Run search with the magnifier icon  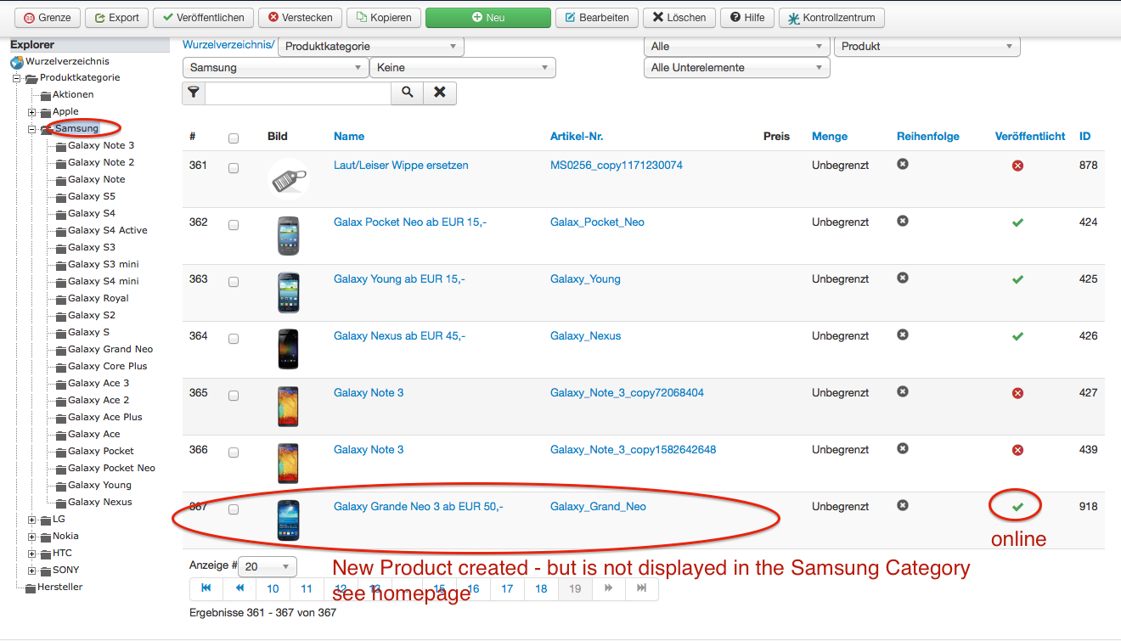click(x=407, y=93)
